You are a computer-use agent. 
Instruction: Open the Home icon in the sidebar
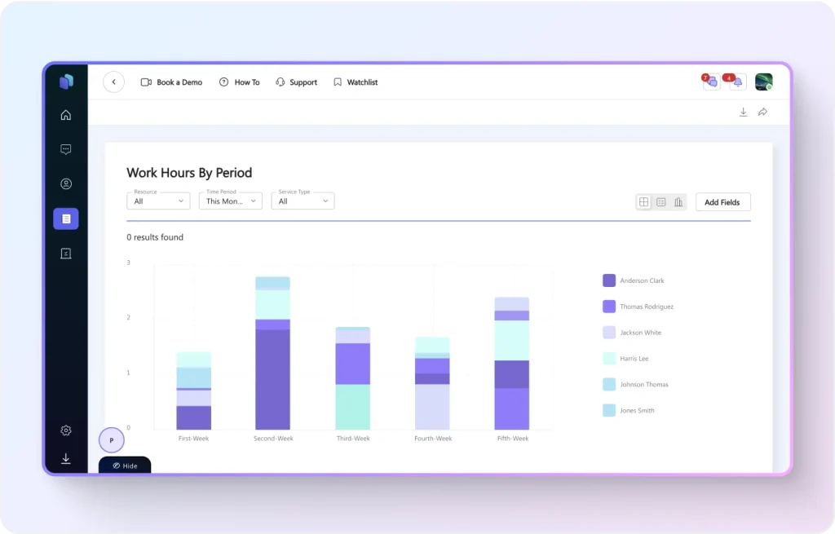coord(66,115)
